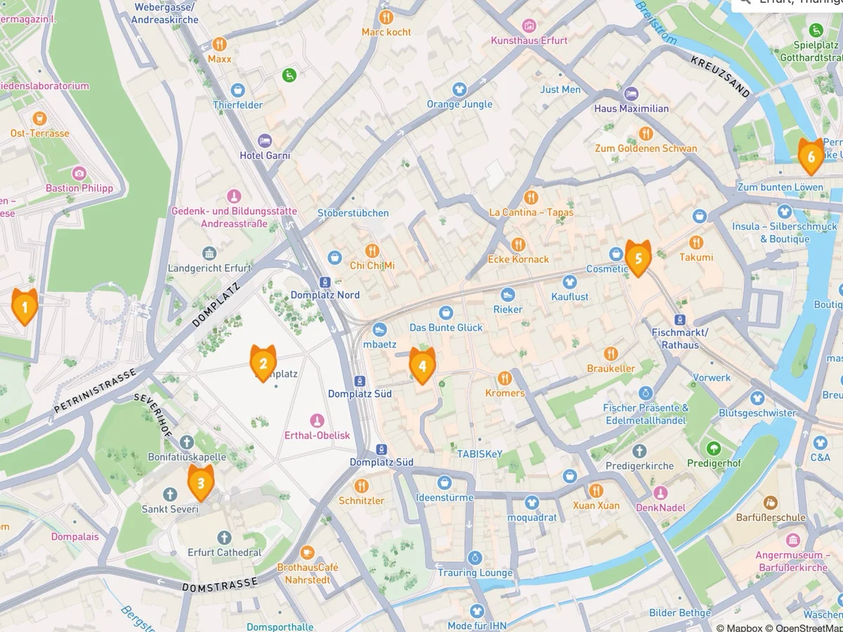This screenshot has width=843, height=632.
Task: Click the Schnitzler restaurant icon
Action: tap(361, 486)
